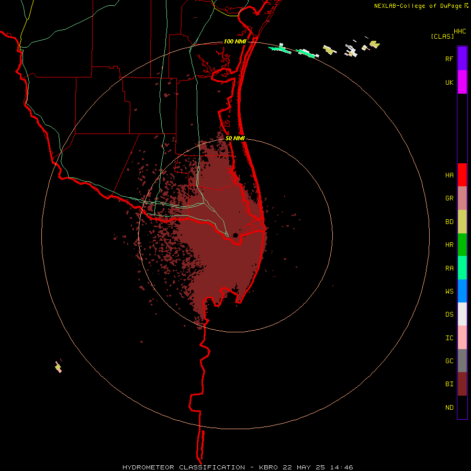471x471 pixels.
Task: Click the HA red legend swatch
Action: click(462, 175)
